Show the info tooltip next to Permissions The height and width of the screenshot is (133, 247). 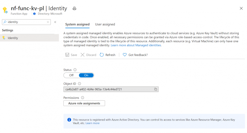pyautogui.click(x=82, y=98)
